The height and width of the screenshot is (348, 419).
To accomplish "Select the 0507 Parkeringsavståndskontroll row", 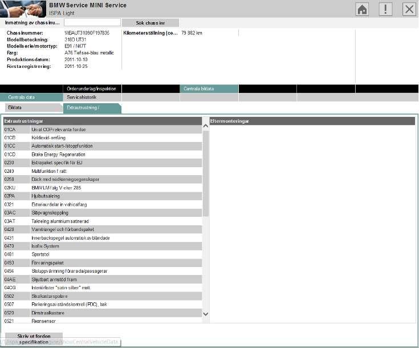I will click(x=103, y=305).
